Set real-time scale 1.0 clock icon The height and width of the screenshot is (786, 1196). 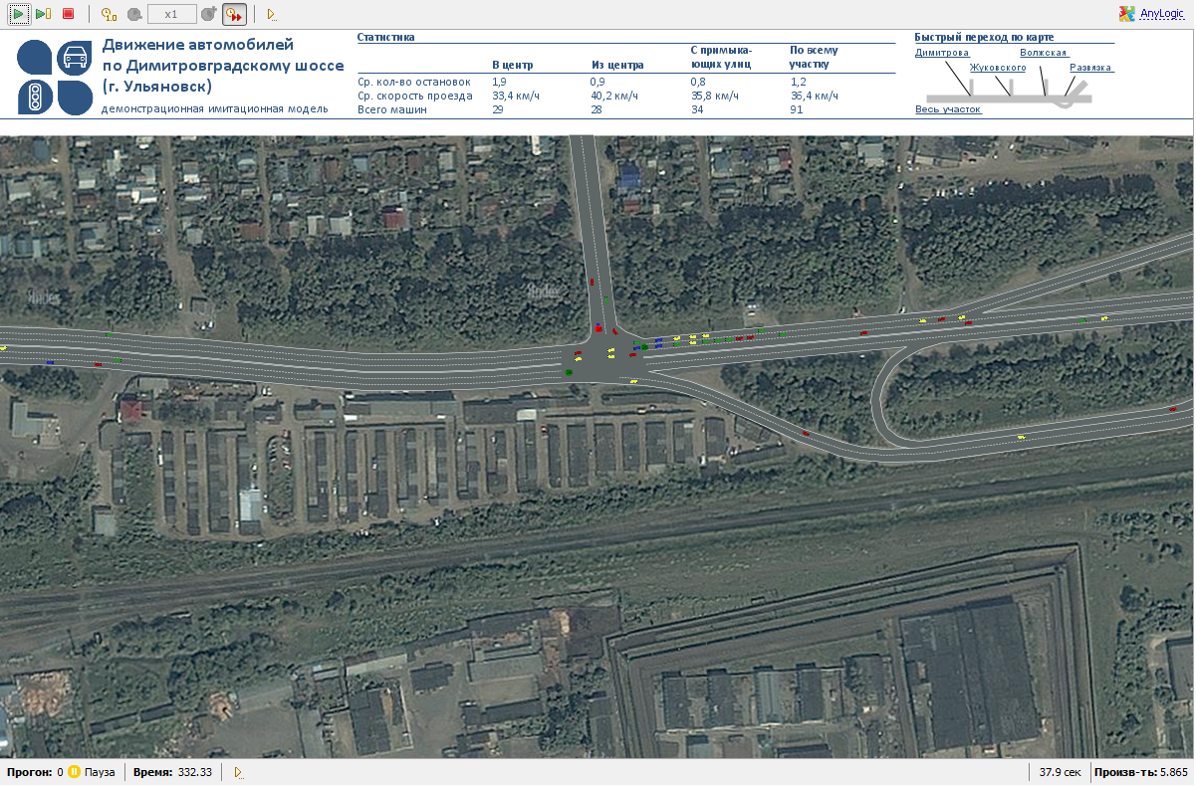coord(110,14)
